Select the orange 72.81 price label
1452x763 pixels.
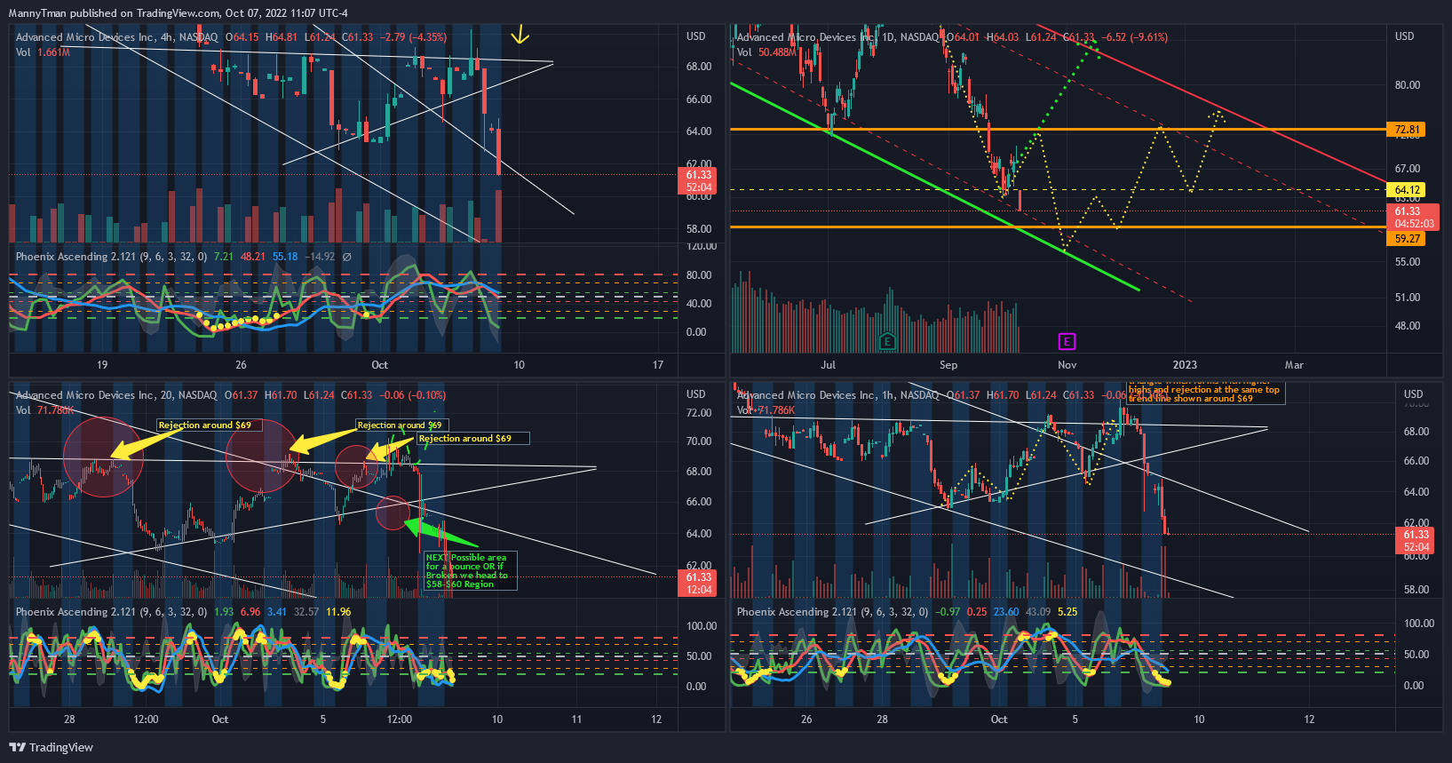point(1407,130)
